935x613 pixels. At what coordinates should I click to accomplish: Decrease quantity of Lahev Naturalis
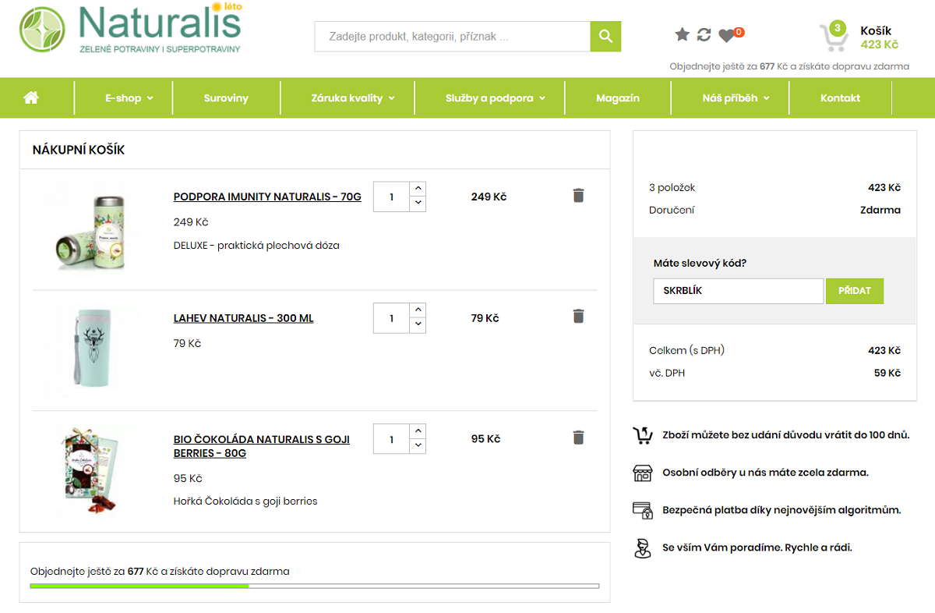click(418, 325)
